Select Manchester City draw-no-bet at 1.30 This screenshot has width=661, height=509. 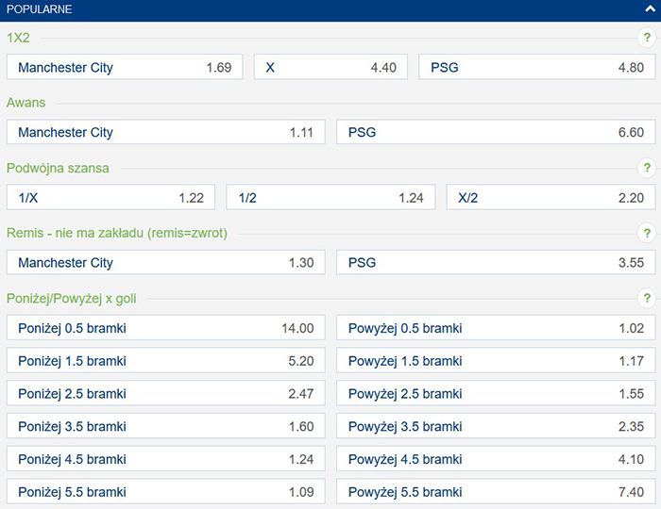[165, 263]
